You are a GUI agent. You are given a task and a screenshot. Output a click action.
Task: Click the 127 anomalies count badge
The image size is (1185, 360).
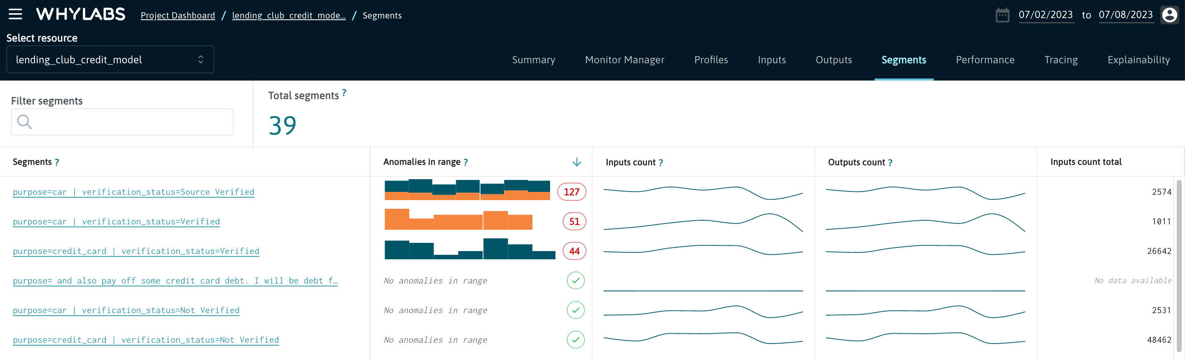point(572,192)
